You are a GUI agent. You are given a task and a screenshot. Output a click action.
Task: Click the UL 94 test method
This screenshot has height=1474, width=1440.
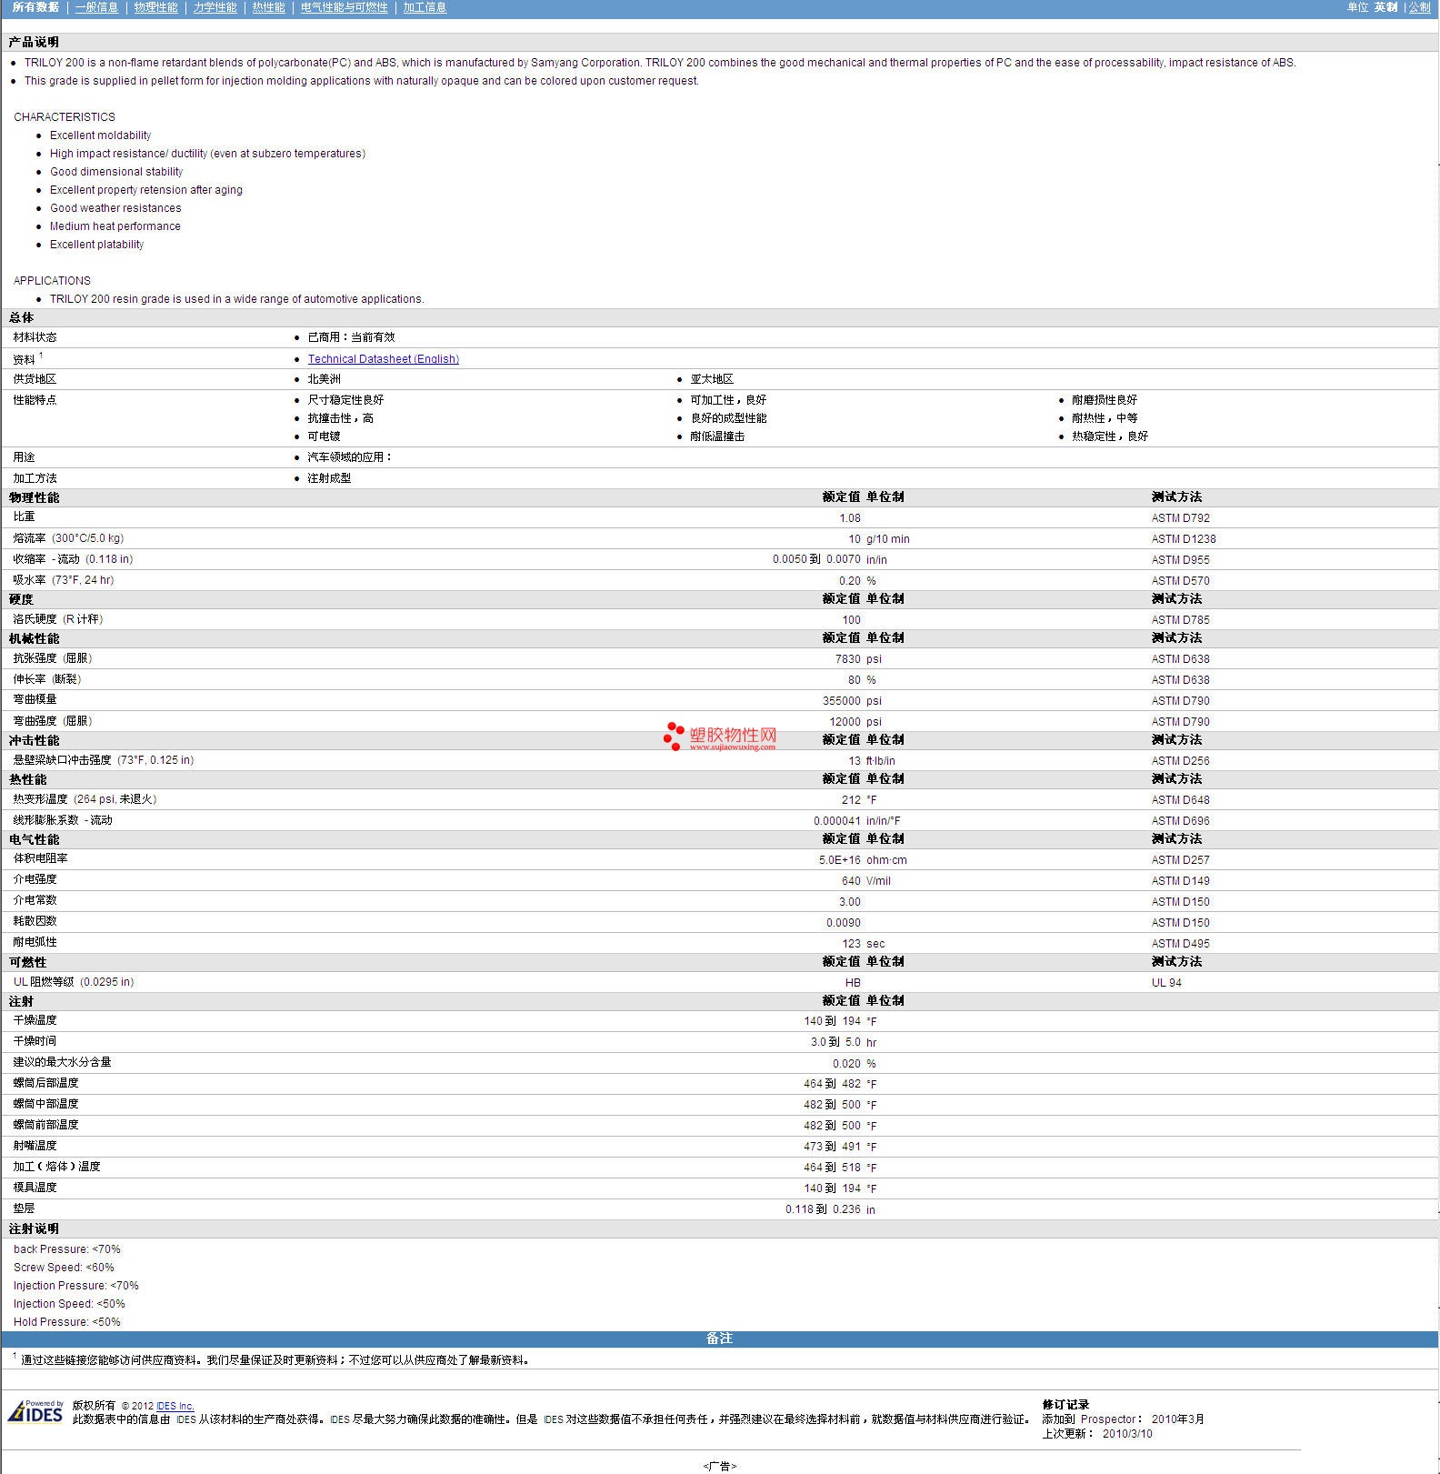tap(1166, 983)
